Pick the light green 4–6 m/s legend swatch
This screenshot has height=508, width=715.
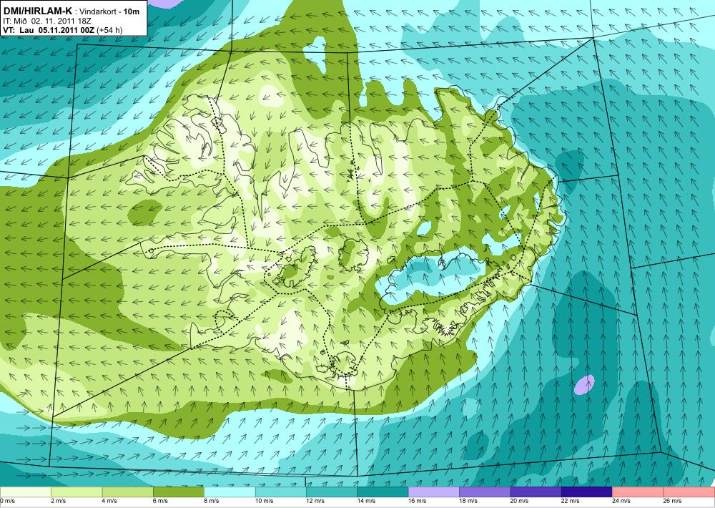[x=128, y=492]
